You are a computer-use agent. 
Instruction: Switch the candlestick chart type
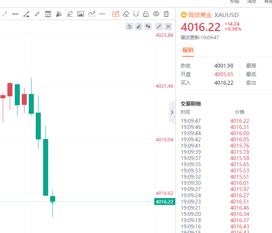pos(148,26)
